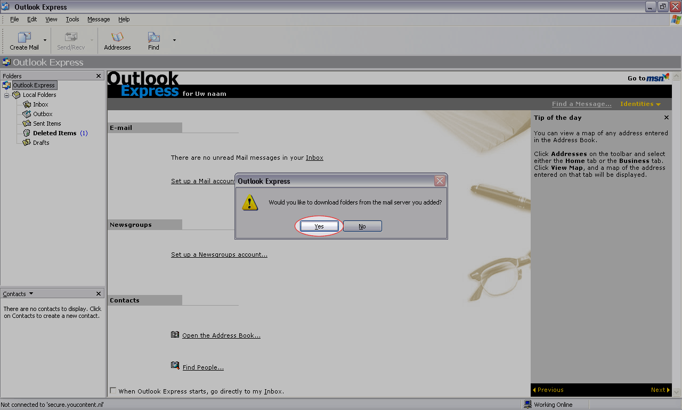Open the Message menu
This screenshot has height=410, width=682.
[x=99, y=19]
